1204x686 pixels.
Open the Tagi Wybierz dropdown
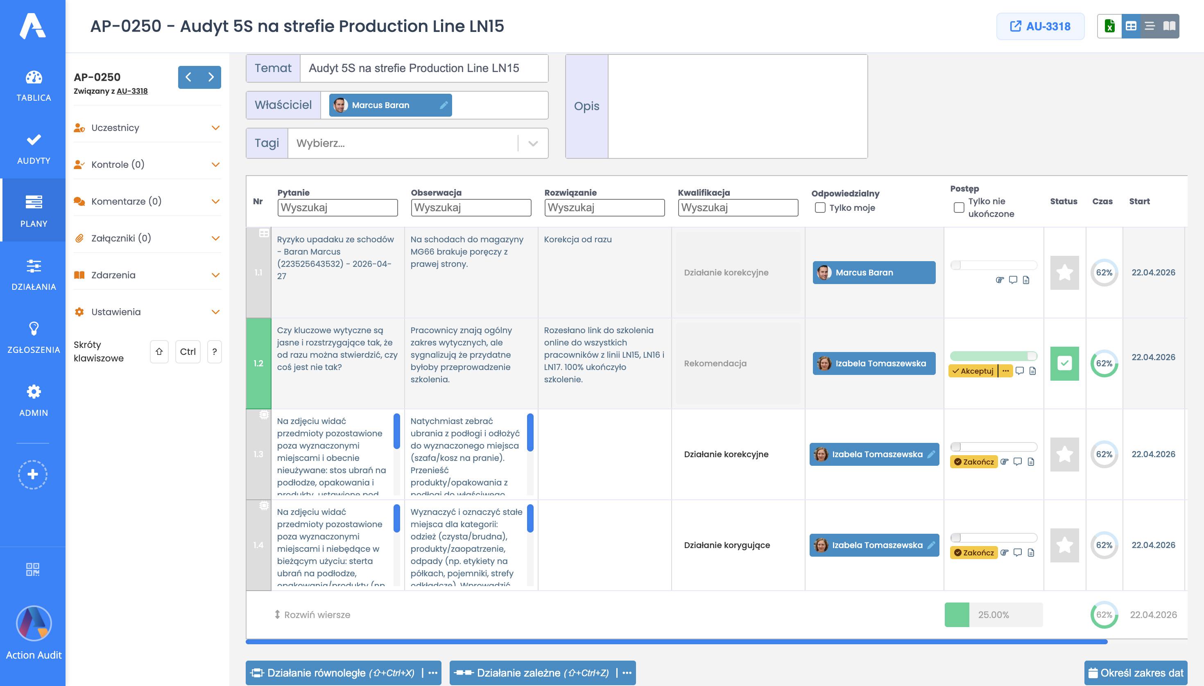[418, 143]
